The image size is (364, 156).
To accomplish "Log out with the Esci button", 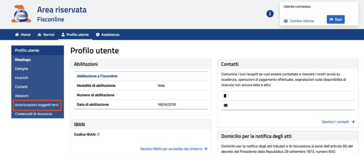I will tap(336, 20).
